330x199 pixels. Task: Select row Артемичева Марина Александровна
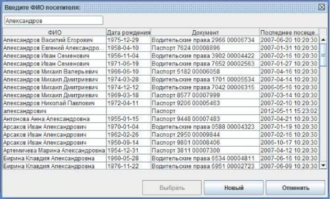point(161,150)
